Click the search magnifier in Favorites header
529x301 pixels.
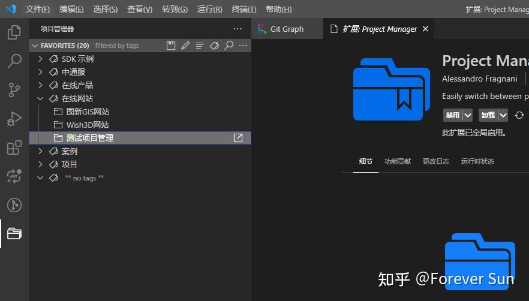(x=229, y=46)
